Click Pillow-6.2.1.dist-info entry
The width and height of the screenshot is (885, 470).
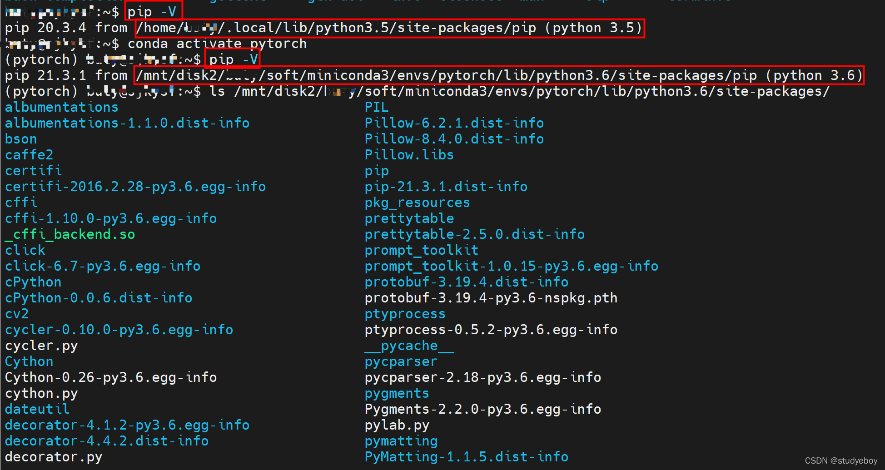click(454, 123)
